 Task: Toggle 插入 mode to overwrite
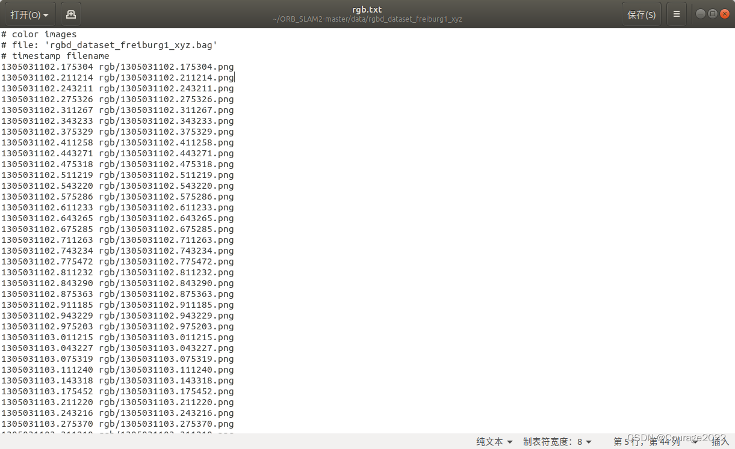click(x=721, y=442)
